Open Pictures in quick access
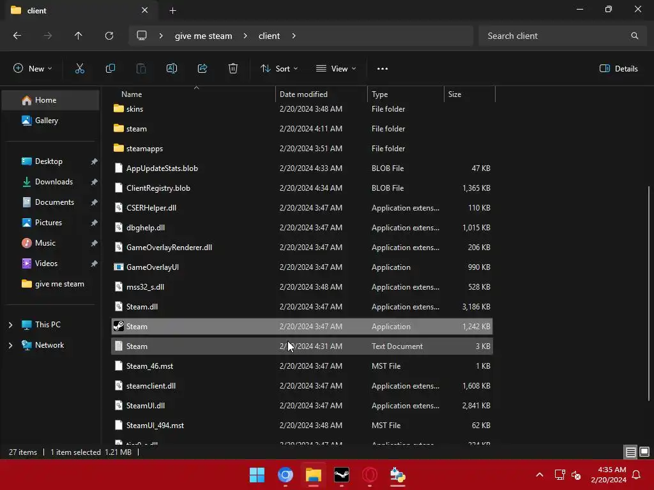 click(50, 223)
